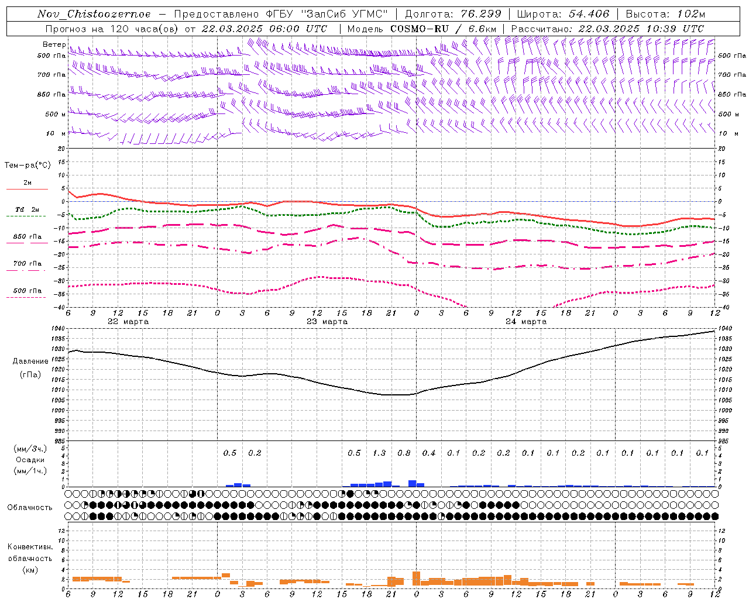Image resolution: width=749 pixels, height=599 pixels.
Task: Click the 0.4 precipitation value
Action: pos(429,453)
